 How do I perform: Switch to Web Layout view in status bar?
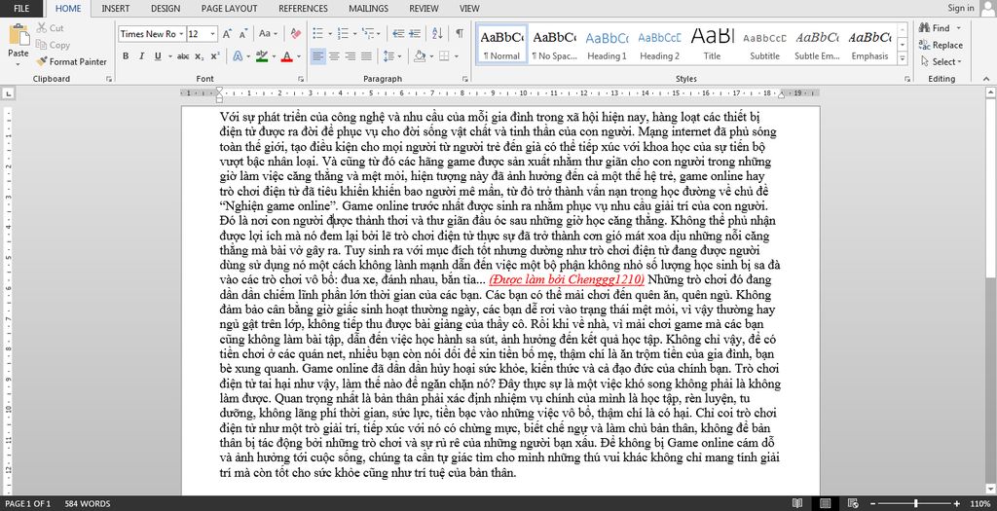coord(853,503)
